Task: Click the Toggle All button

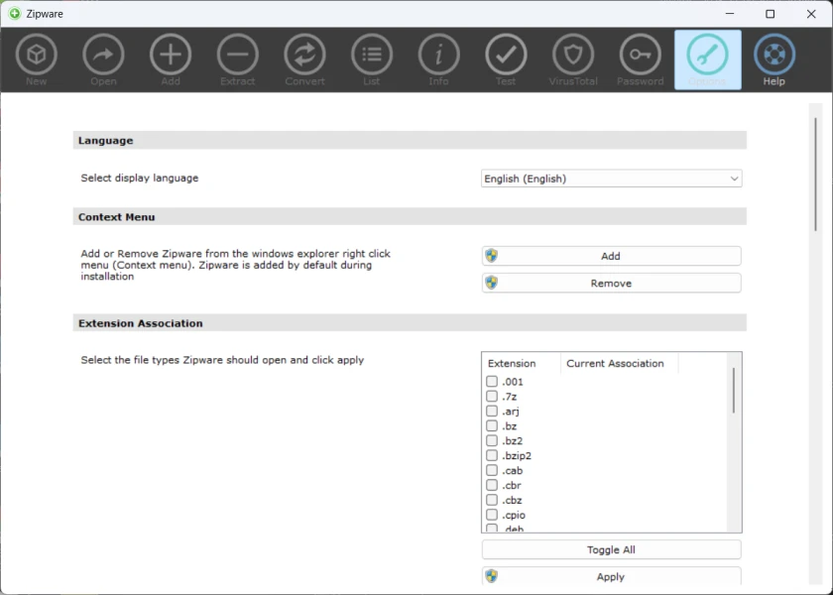Action: coord(611,549)
